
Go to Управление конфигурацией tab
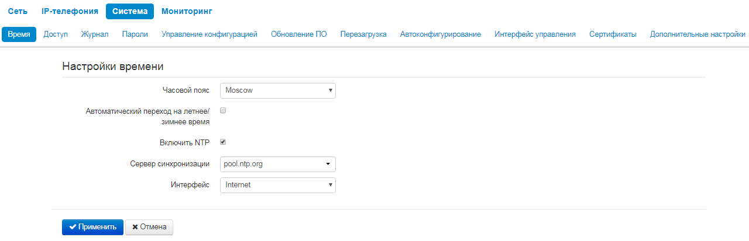(x=209, y=34)
